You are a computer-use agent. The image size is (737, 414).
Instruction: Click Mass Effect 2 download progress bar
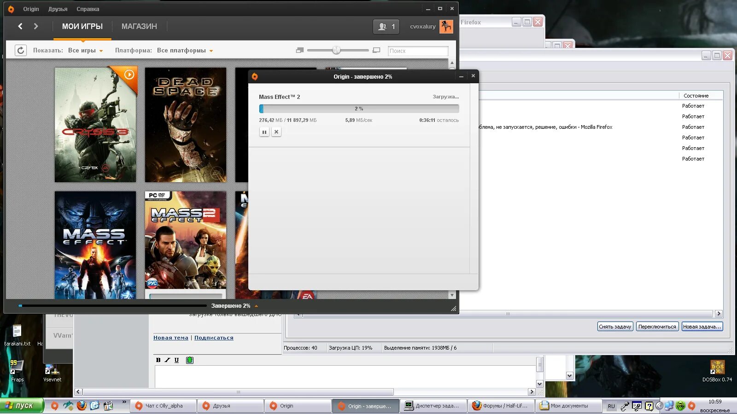[x=359, y=109]
